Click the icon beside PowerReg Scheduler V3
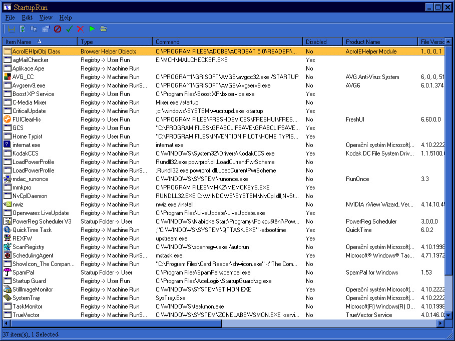This screenshot has width=455, height=341. click(x=7, y=221)
